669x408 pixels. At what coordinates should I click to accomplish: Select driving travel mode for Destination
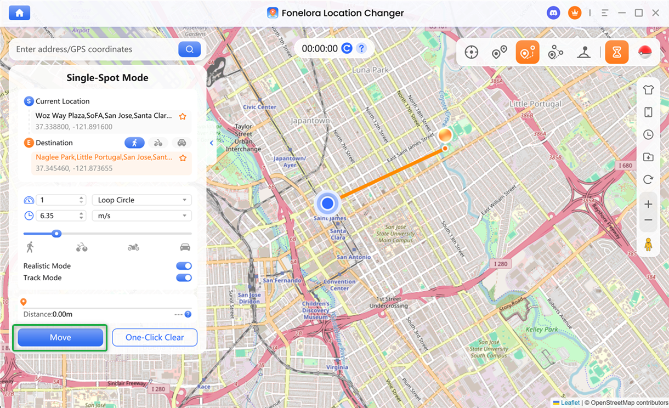pyautogui.click(x=182, y=143)
